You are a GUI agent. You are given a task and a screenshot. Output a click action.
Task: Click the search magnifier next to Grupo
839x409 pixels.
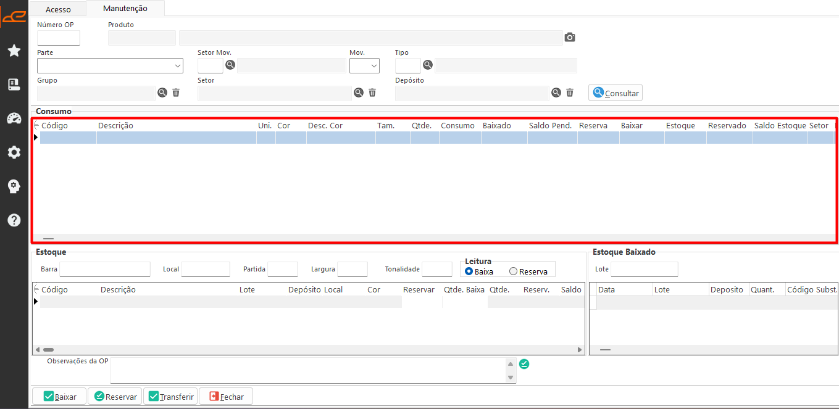(162, 93)
